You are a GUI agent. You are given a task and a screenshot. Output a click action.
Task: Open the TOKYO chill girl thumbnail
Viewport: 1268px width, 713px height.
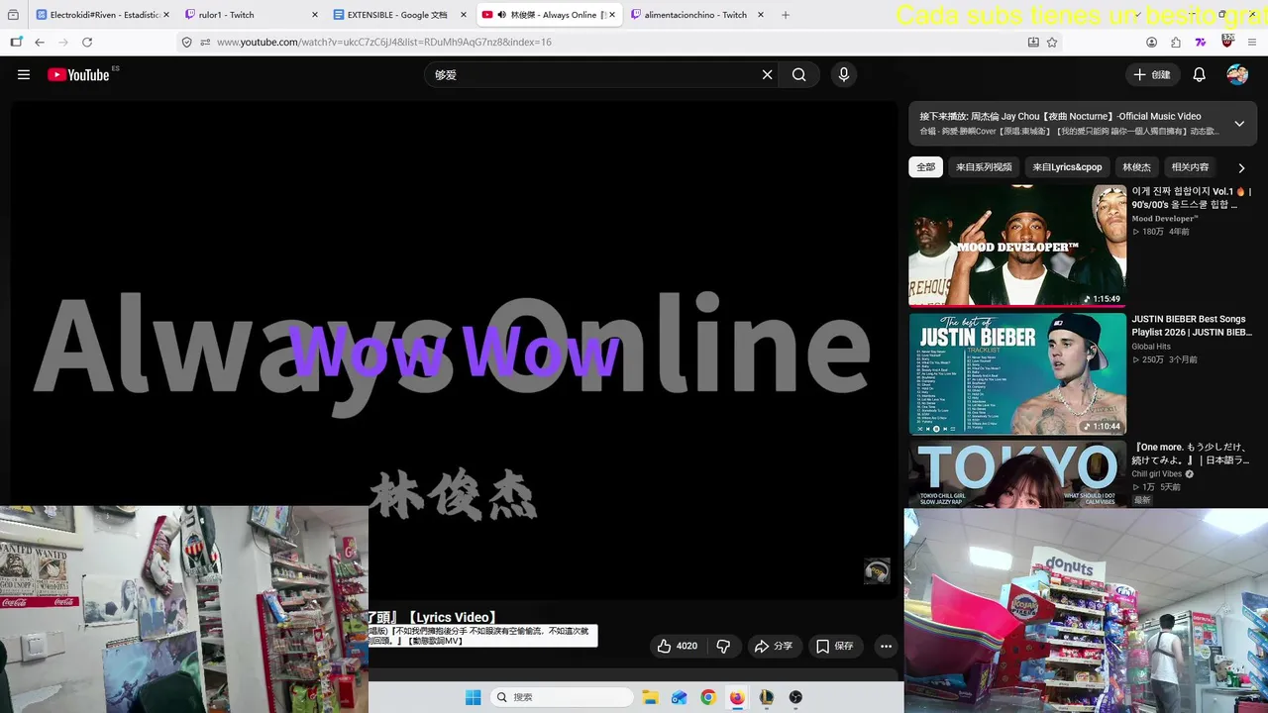(1017, 474)
